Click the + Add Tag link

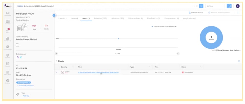coord(25,96)
